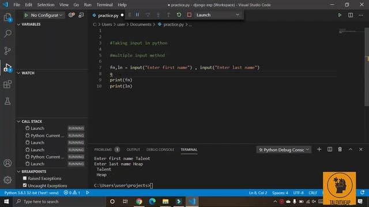Select the practice.py editor tab
Image resolution: width=369 pixels, height=207 pixels.
tap(108, 16)
